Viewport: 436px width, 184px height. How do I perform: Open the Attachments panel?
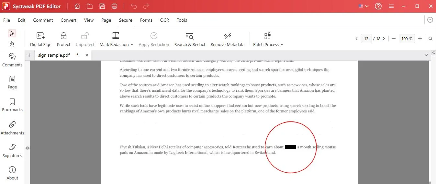coord(12,128)
